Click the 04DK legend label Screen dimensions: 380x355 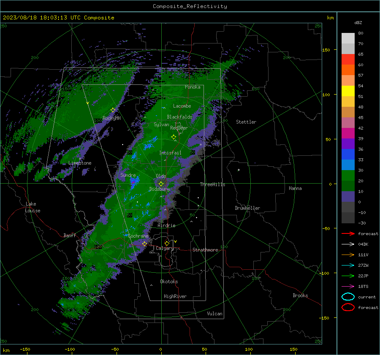(363, 244)
